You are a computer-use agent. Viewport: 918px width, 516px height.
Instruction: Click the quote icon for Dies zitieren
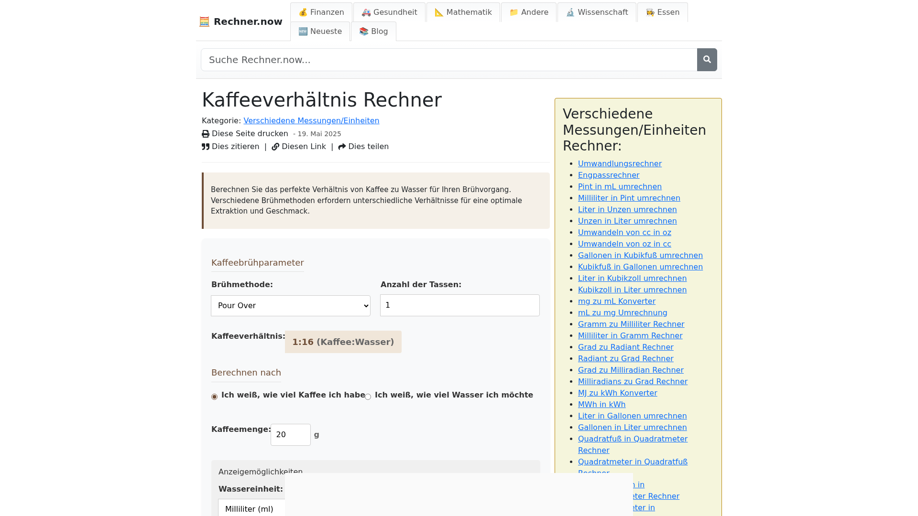point(206,147)
